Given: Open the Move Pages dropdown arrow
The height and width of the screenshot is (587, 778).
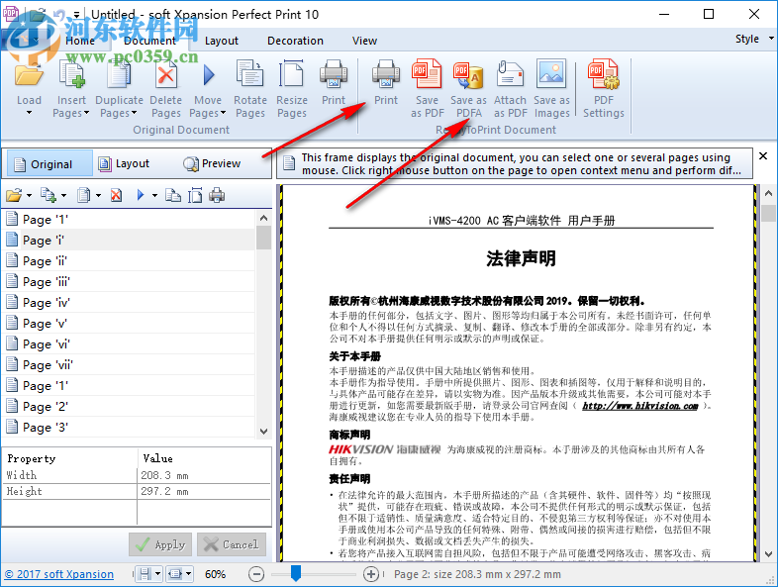Looking at the screenshot, I should [223, 113].
